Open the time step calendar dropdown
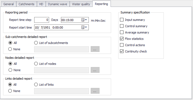Viewport: 193px width, 100px height. 84,20
